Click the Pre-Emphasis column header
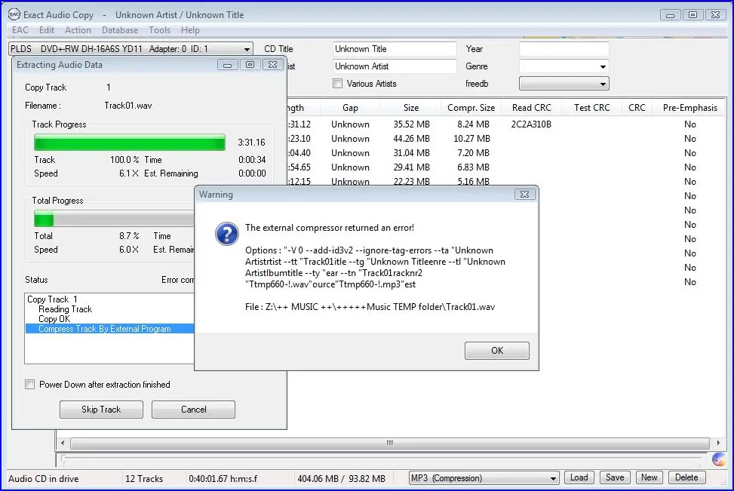 pos(690,108)
